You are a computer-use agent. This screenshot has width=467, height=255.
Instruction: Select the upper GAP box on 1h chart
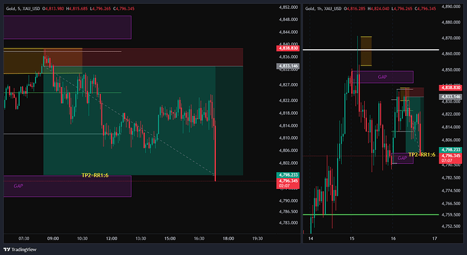pos(382,77)
